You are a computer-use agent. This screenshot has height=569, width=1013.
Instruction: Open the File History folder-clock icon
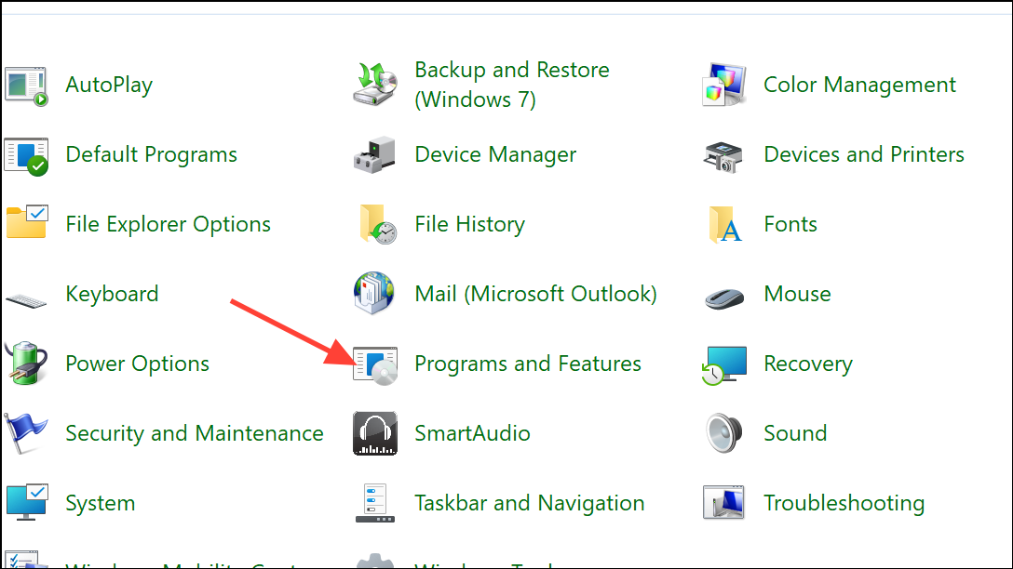point(378,224)
